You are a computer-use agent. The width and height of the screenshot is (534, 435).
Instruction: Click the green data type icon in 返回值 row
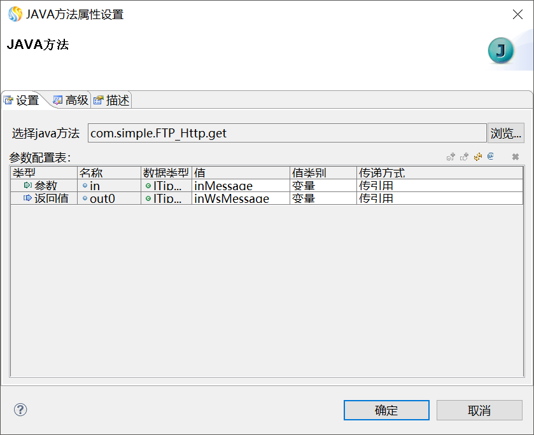click(148, 198)
